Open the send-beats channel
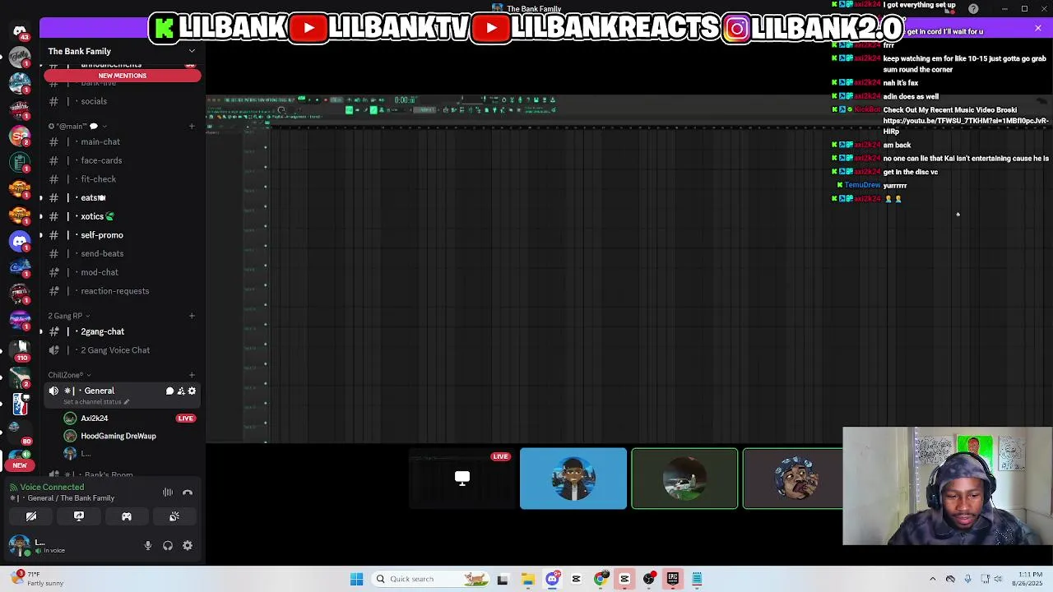This screenshot has height=592, width=1053. coord(122,253)
